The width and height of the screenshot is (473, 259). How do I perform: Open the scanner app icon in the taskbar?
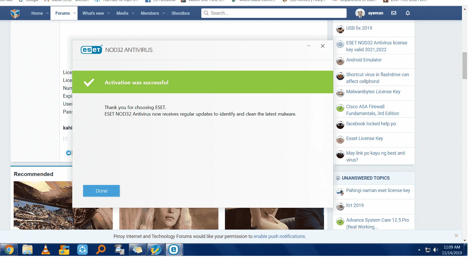click(119, 250)
